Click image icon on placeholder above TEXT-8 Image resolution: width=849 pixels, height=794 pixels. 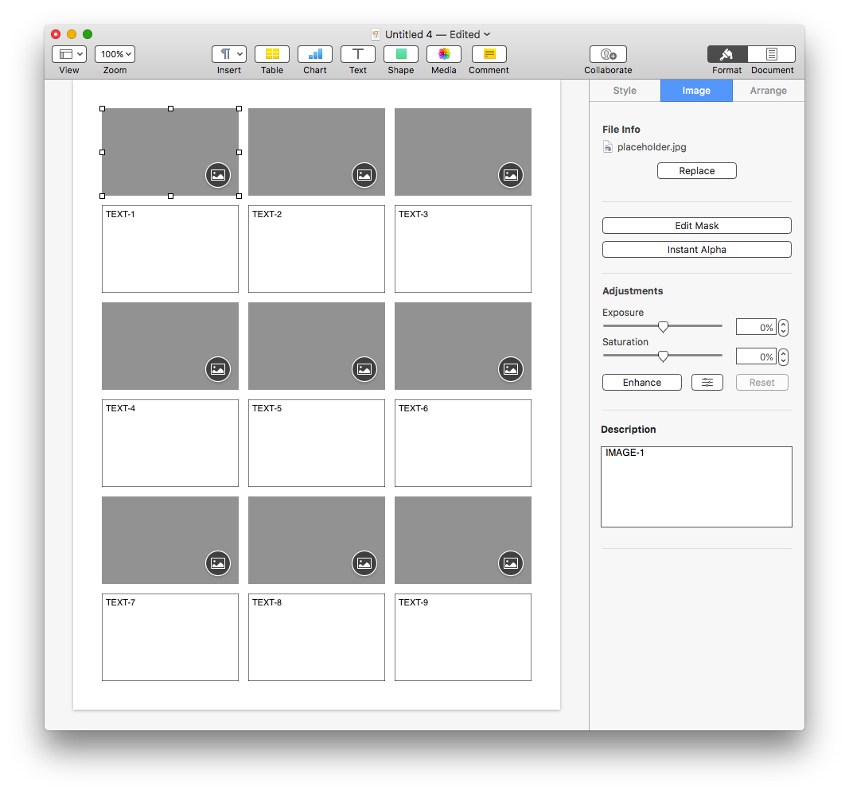point(364,563)
